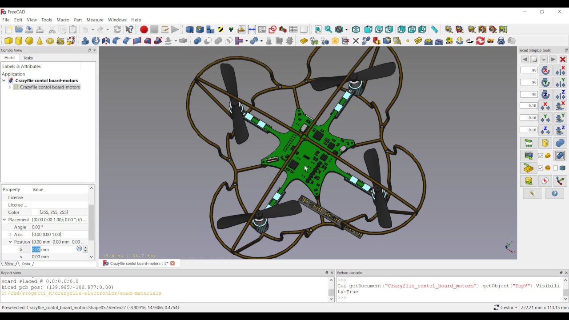Insert a Part Sphere primitive
569x320 pixels.
[29, 41]
